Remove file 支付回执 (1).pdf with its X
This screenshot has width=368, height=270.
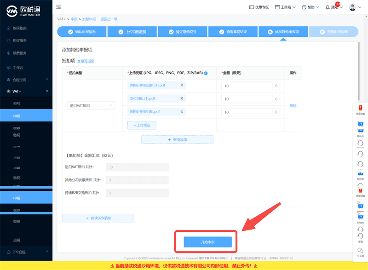coord(182,98)
